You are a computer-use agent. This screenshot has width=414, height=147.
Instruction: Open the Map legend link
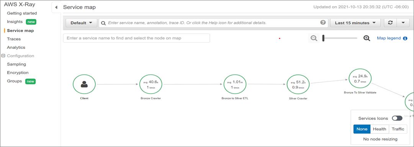pos(389,38)
